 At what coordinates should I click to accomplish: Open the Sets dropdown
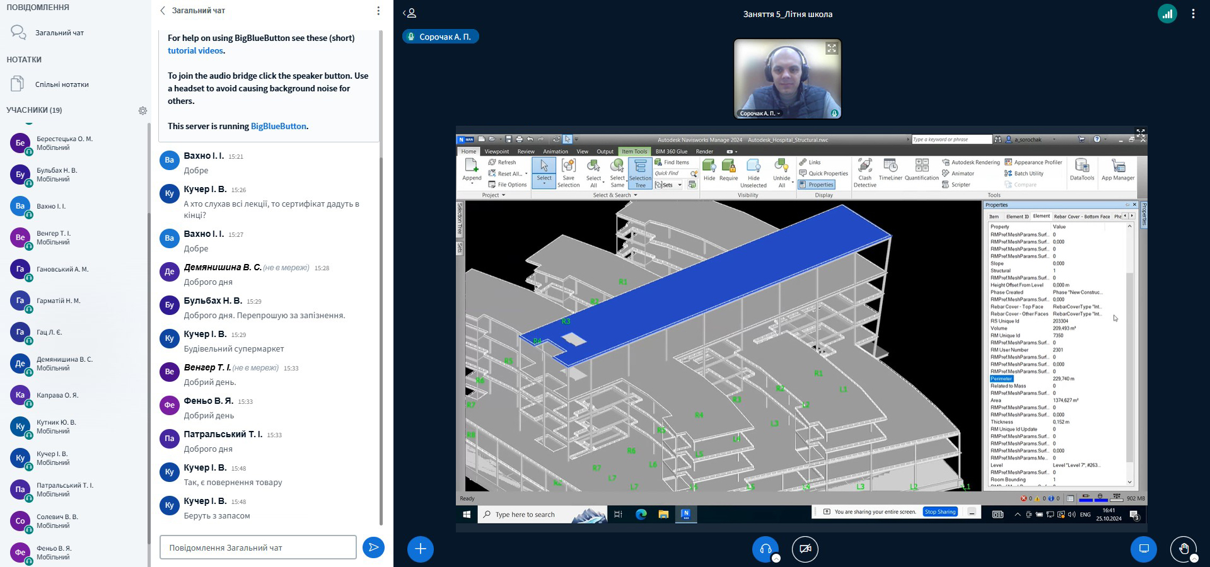[669, 185]
